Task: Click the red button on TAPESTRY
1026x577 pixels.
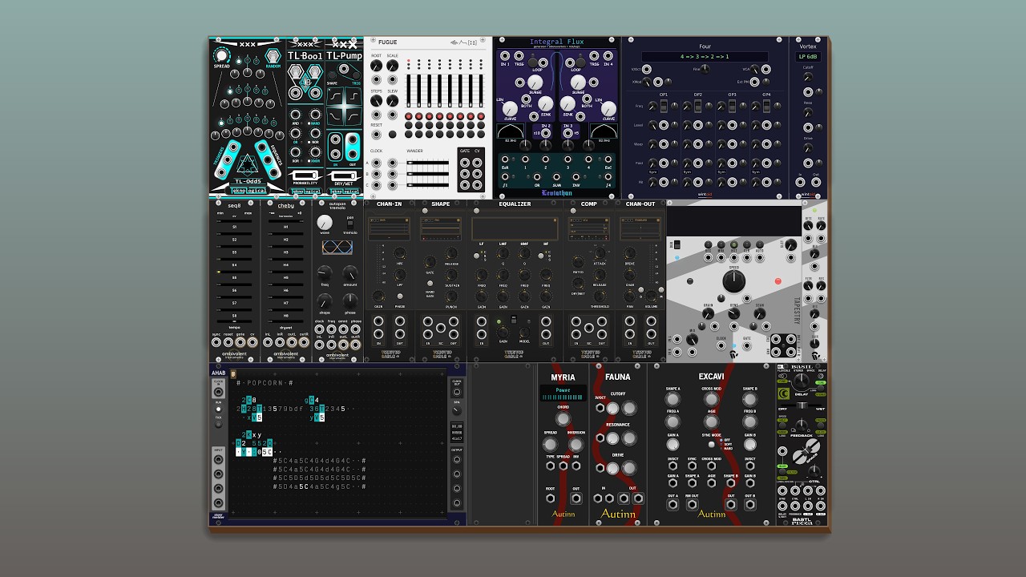Action: click(x=778, y=282)
